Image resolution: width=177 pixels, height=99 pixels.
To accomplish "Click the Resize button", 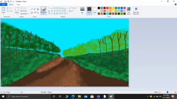I will (24, 11).
